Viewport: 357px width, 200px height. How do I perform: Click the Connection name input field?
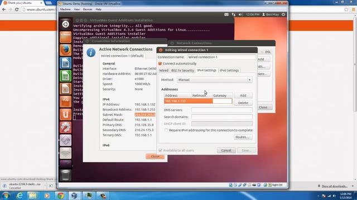[x=221, y=57]
